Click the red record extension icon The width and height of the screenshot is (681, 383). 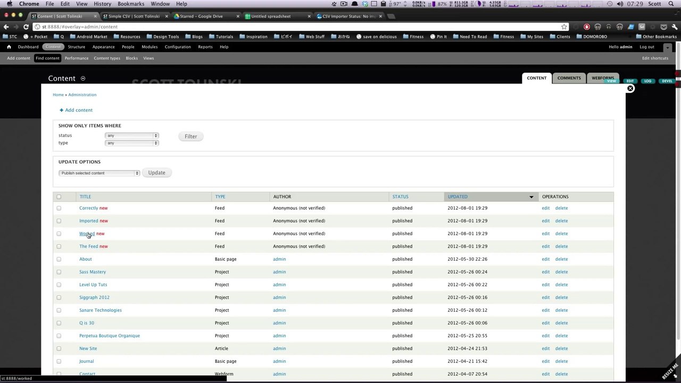coord(587,27)
